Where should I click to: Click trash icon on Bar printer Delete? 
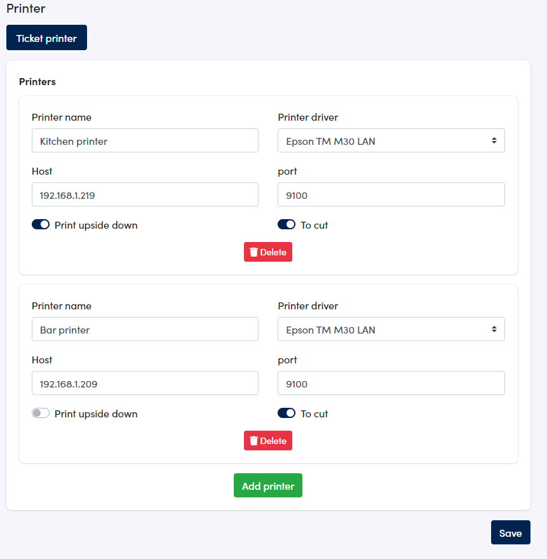(x=253, y=441)
